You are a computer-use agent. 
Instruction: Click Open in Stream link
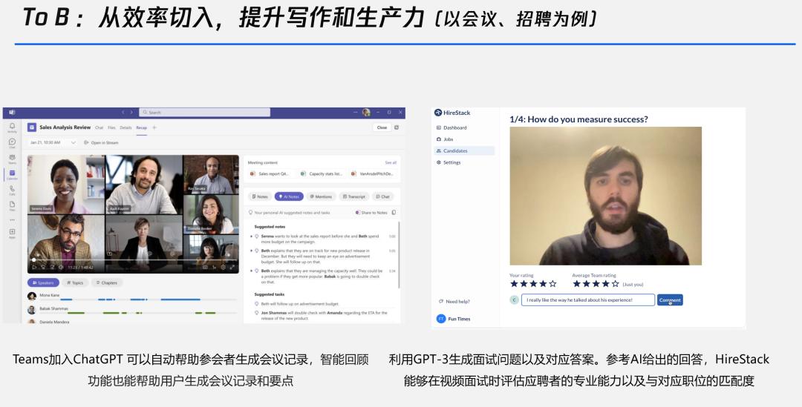[101, 142]
